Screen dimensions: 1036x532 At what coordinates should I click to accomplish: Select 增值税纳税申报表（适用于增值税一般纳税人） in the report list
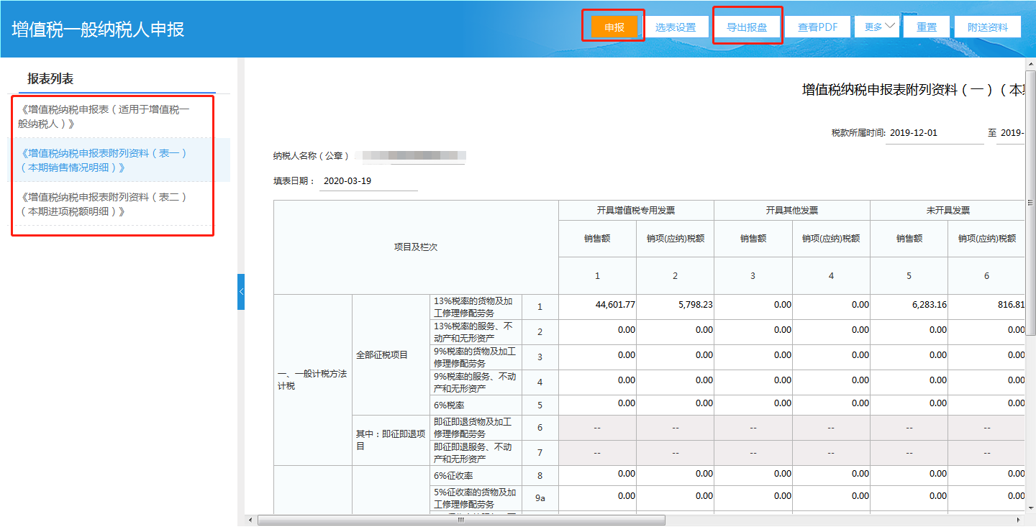point(105,116)
